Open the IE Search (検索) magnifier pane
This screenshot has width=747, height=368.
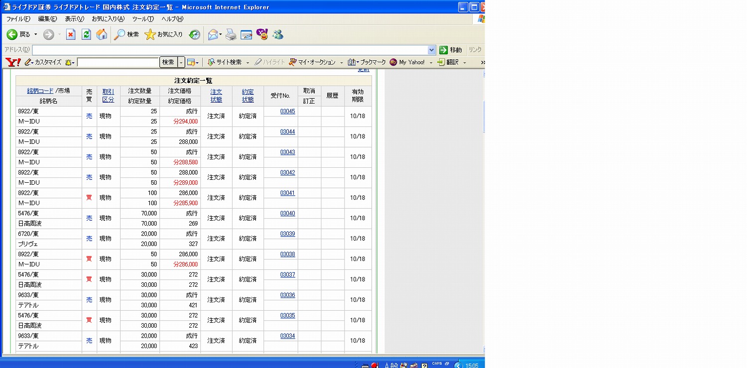126,34
